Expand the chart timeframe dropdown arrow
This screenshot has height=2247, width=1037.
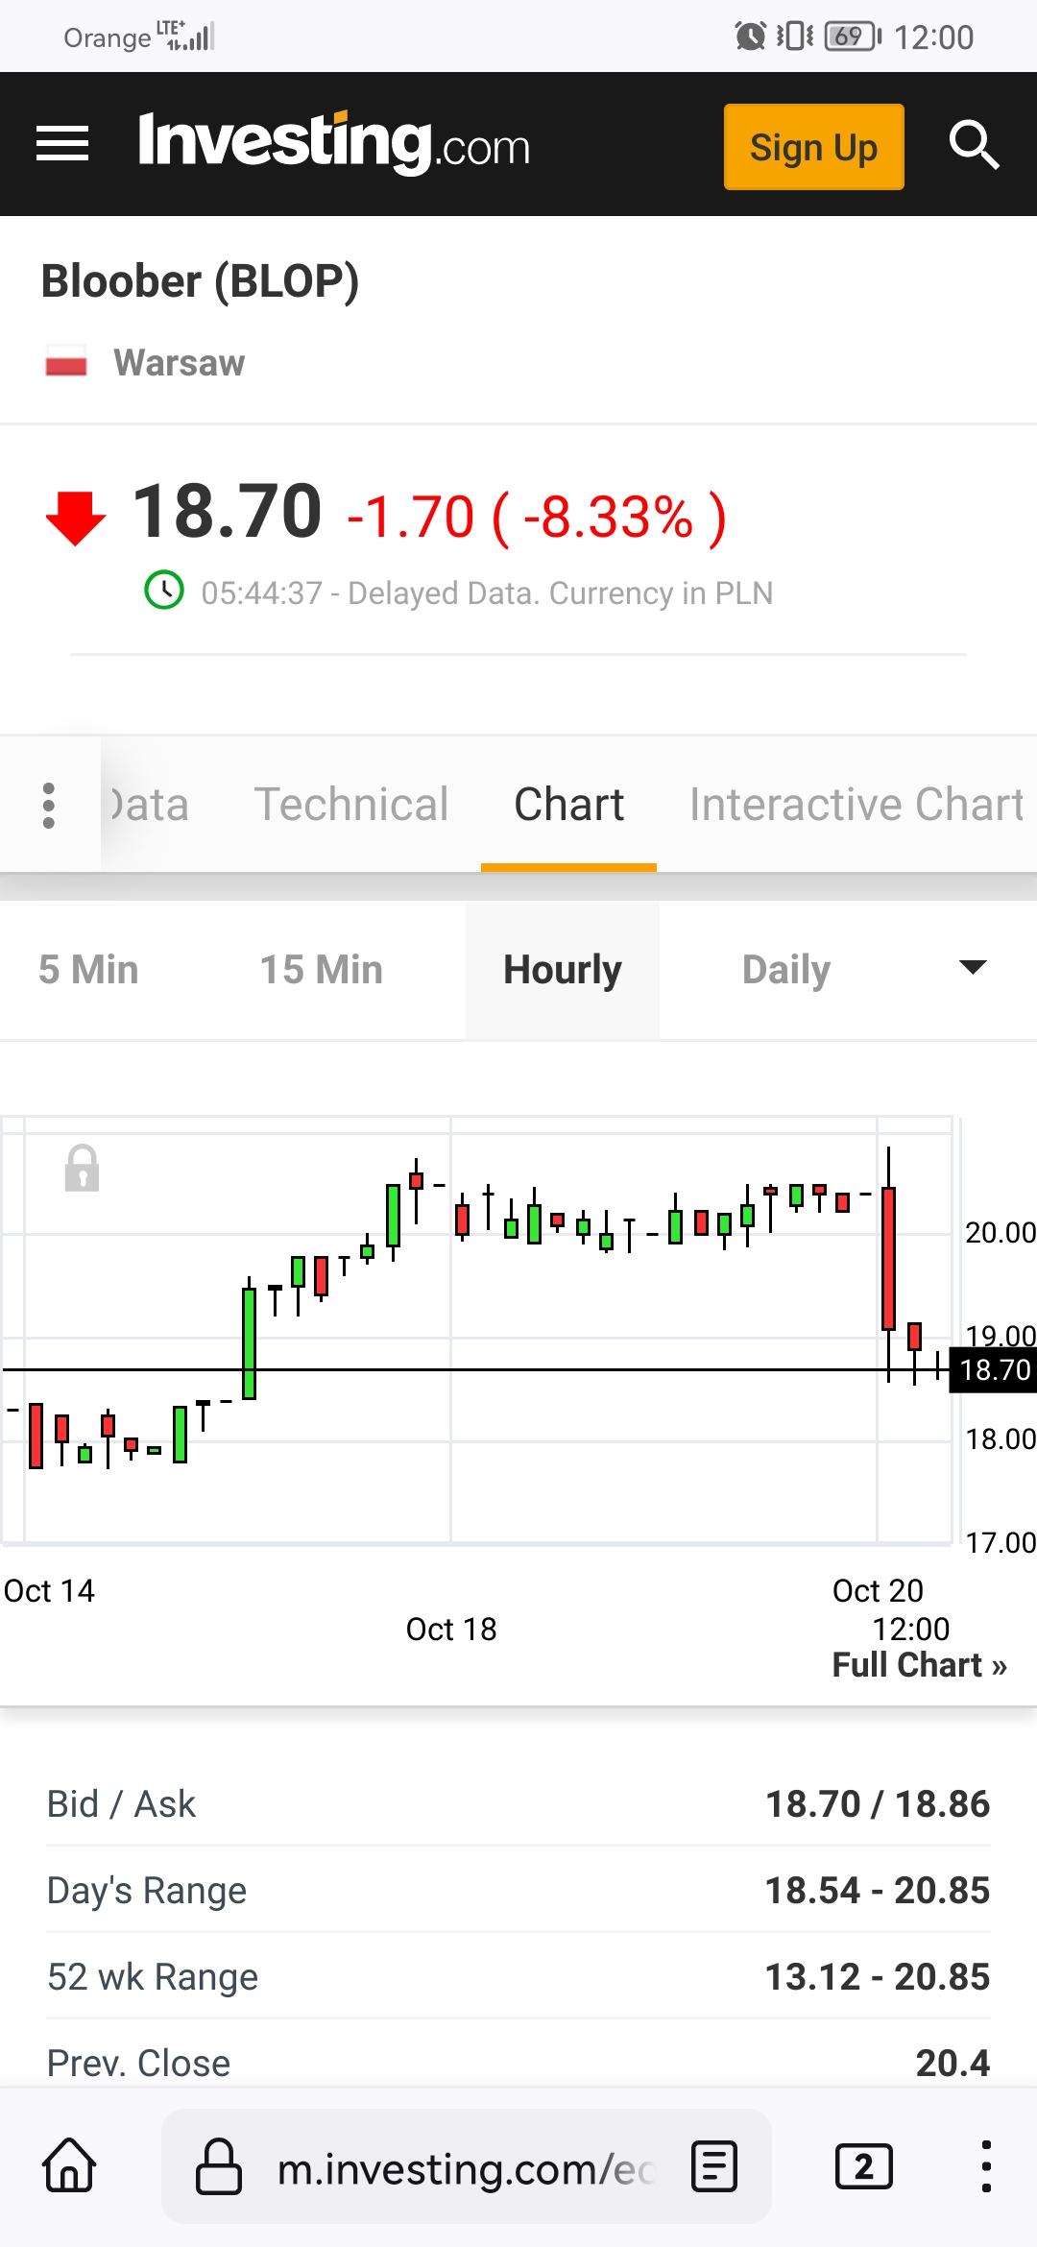(973, 968)
